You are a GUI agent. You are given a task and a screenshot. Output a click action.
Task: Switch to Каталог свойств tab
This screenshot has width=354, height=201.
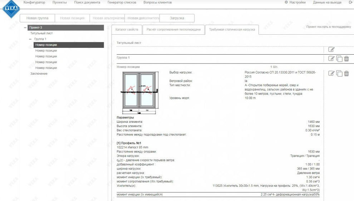pos(127,30)
